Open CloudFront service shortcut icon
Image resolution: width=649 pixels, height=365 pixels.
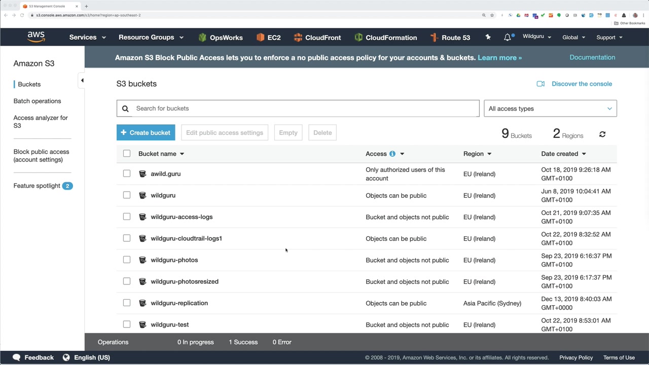298,38
